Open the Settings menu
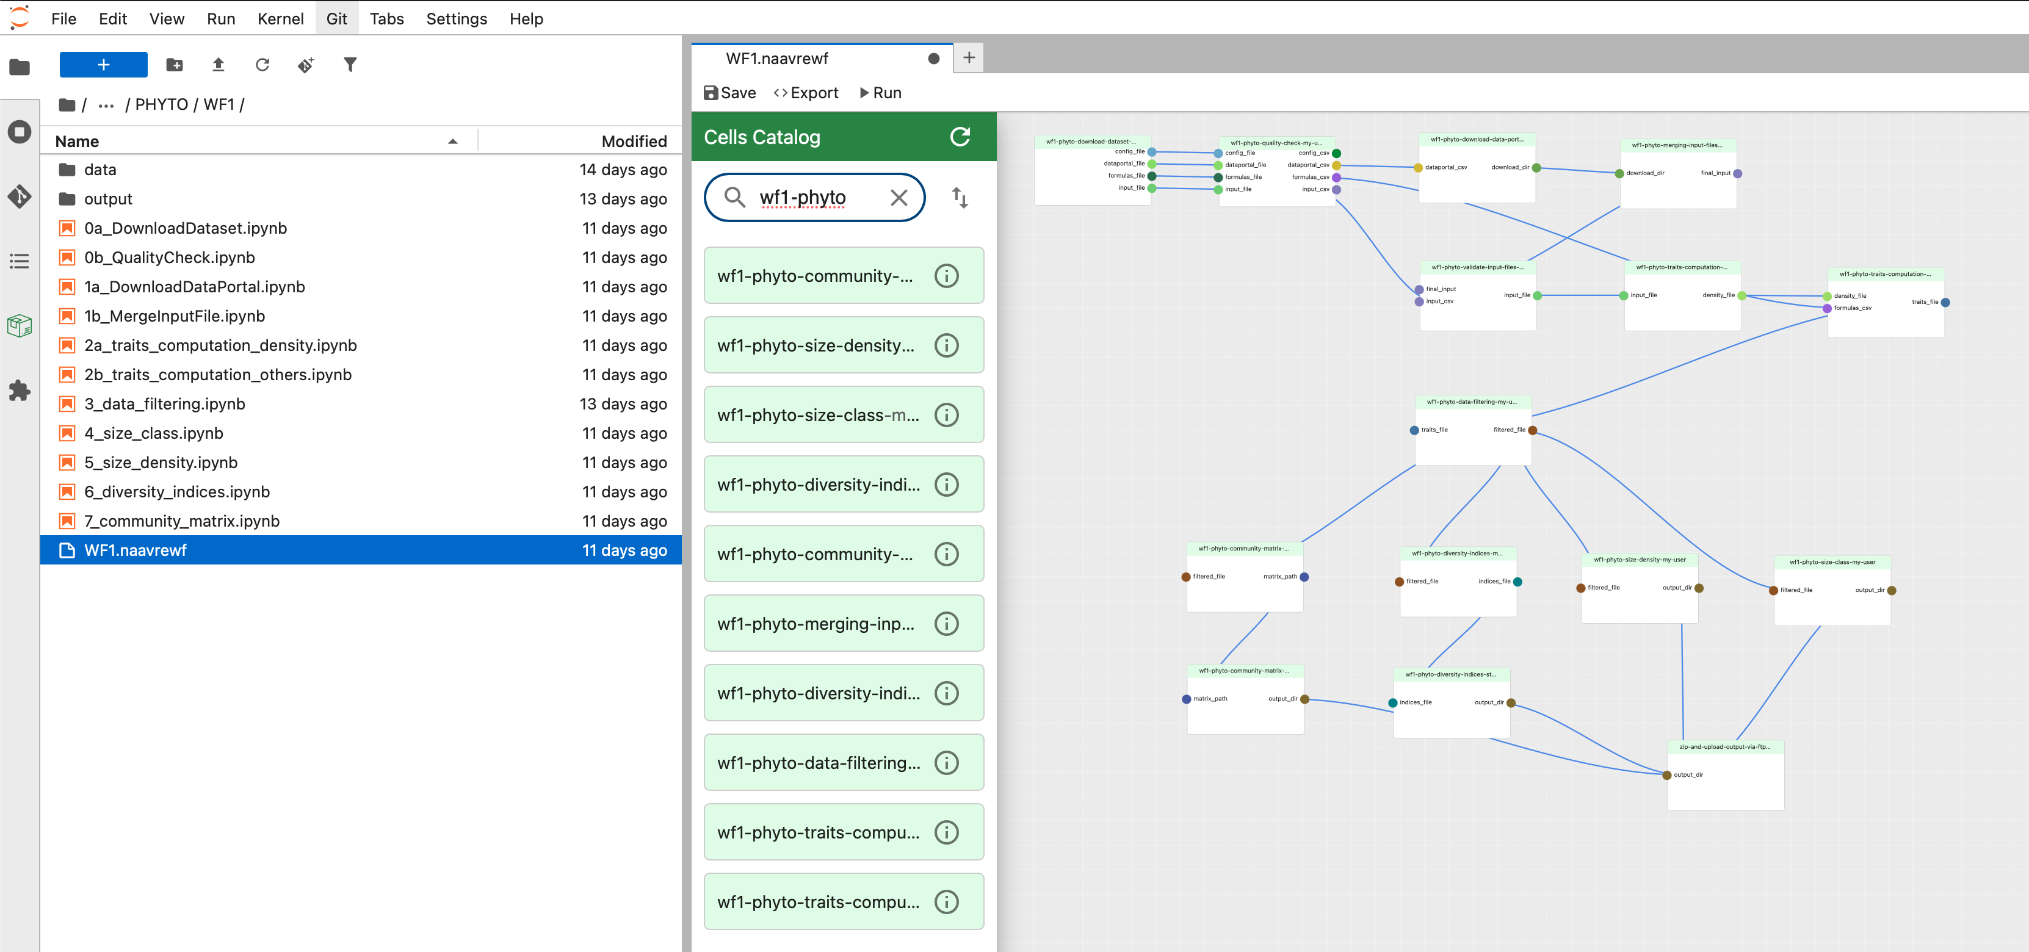The image size is (2029, 952). coord(456,18)
